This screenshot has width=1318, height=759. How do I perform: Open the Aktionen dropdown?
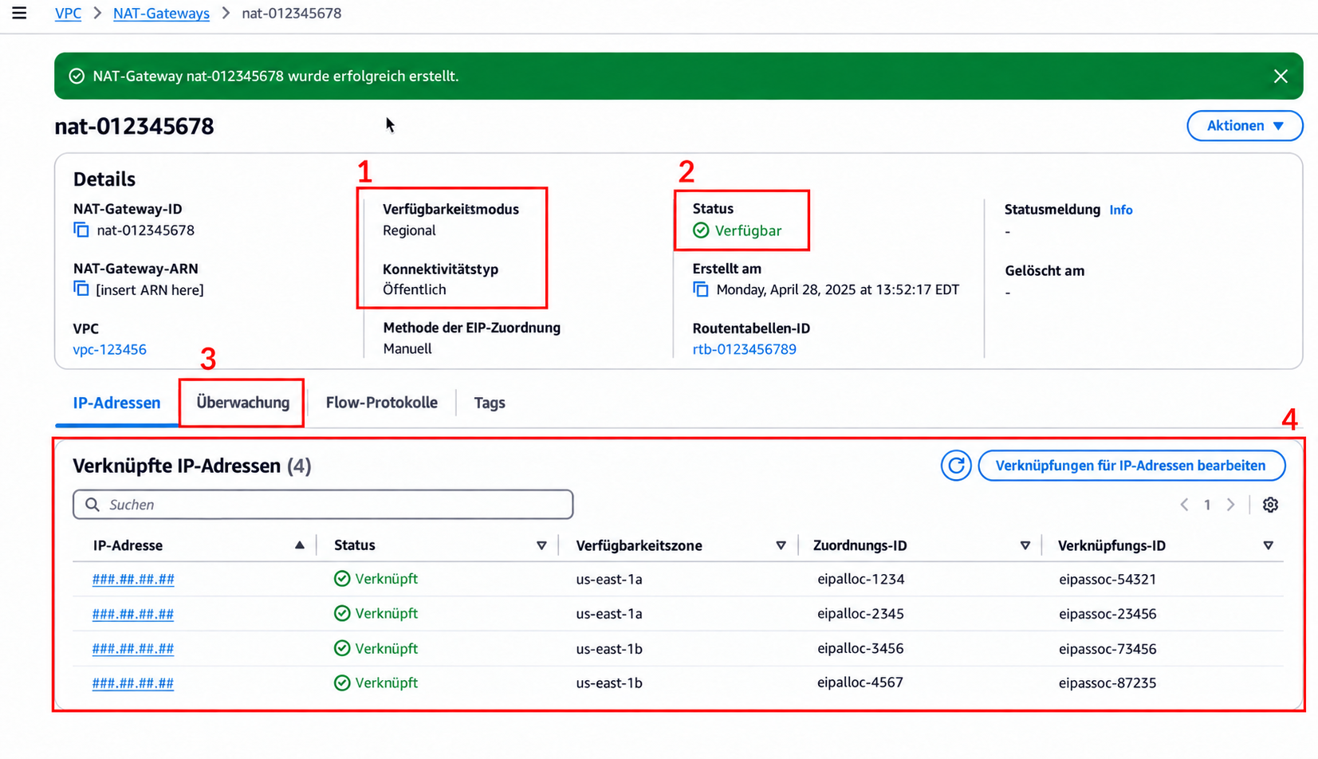pos(1245,126)
